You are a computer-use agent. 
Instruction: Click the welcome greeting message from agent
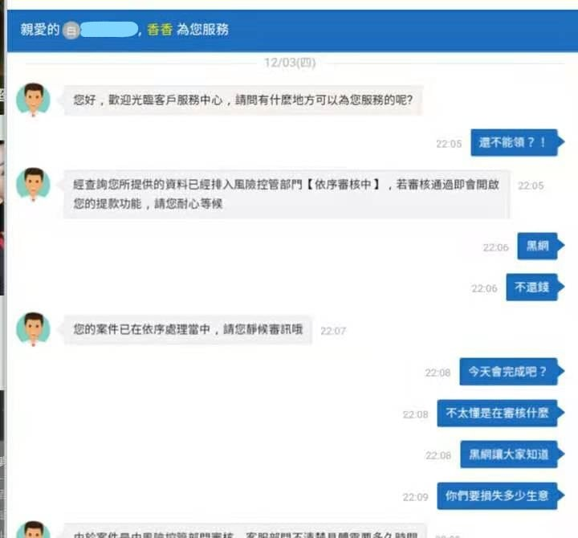(x=243, y=100)
